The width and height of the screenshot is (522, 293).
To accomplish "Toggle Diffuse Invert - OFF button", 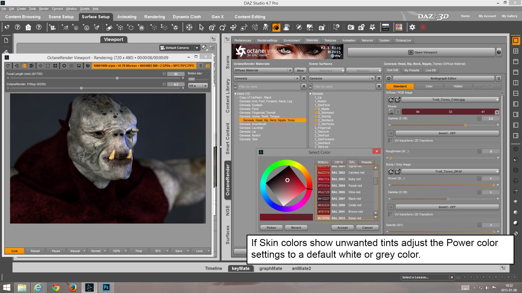I will coord(447,133).
